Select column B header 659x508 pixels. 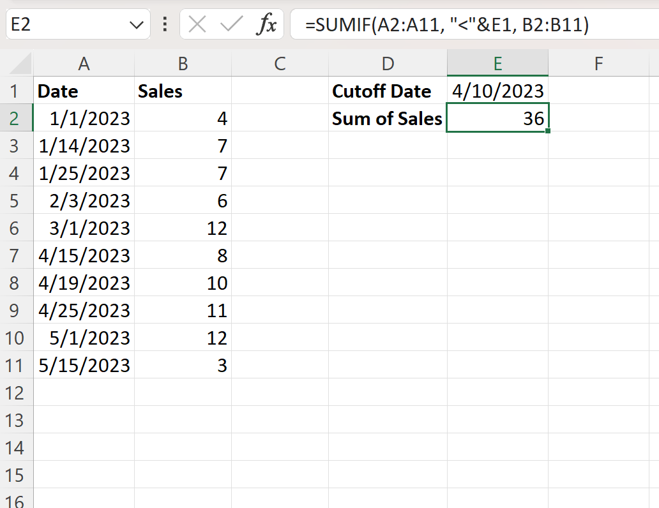pos(183,63)
